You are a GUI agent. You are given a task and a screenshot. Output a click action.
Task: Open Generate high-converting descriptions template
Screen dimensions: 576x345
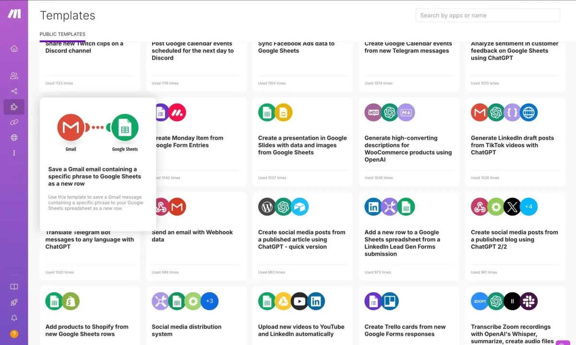408,149
